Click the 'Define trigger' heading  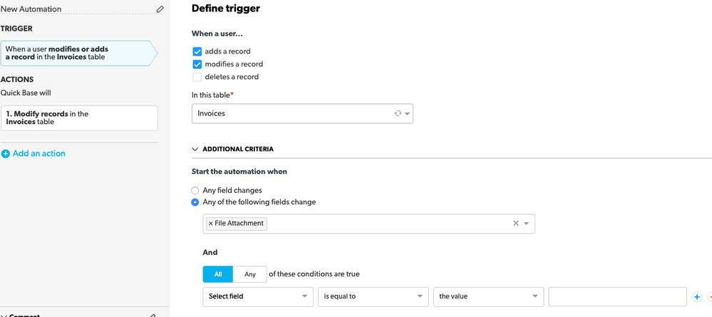(x=226, y=8)
